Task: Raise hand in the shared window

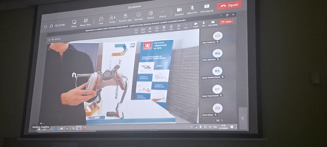Action: coord(150,30)
